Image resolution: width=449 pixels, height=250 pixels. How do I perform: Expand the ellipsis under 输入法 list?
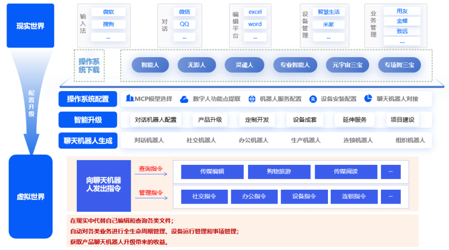(108, 37)
